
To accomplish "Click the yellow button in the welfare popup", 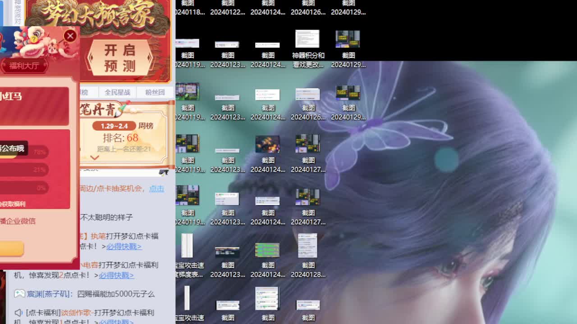I will (x=12, y=248).
